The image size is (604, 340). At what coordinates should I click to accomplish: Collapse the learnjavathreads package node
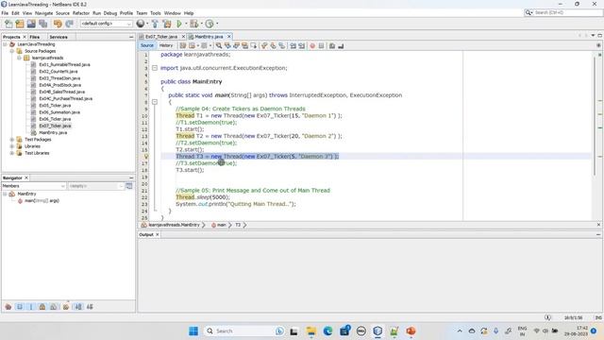pyautogui.click(x=19, y=58)
